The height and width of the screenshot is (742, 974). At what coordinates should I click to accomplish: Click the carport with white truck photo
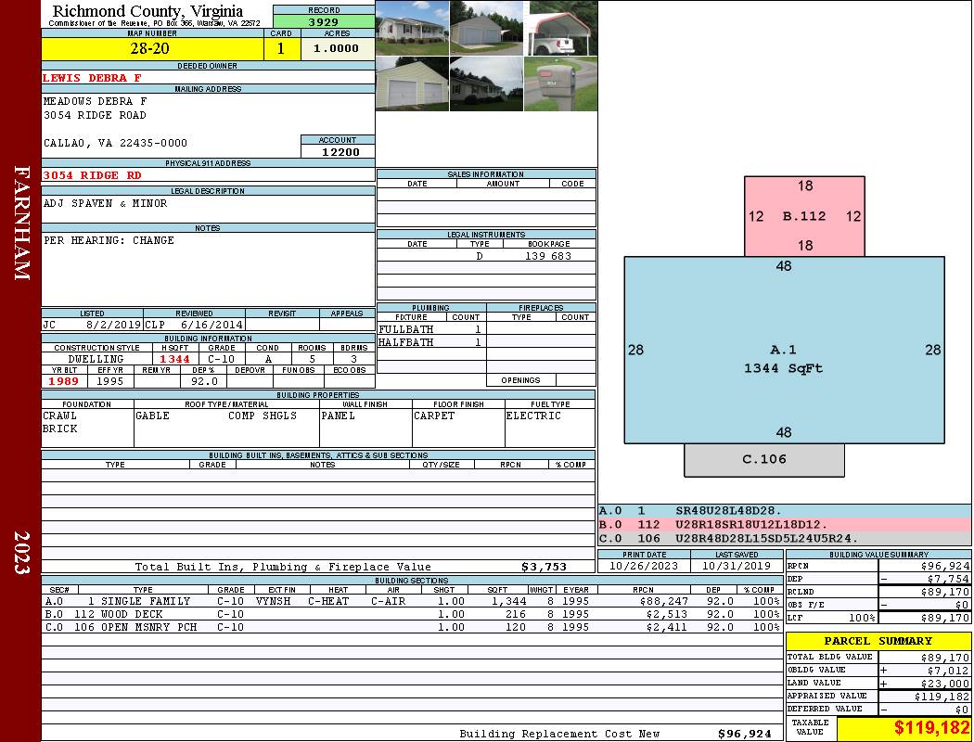(x=560, y=28)
